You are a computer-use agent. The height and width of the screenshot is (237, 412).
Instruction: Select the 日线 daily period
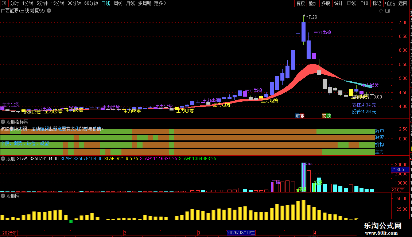106,3
